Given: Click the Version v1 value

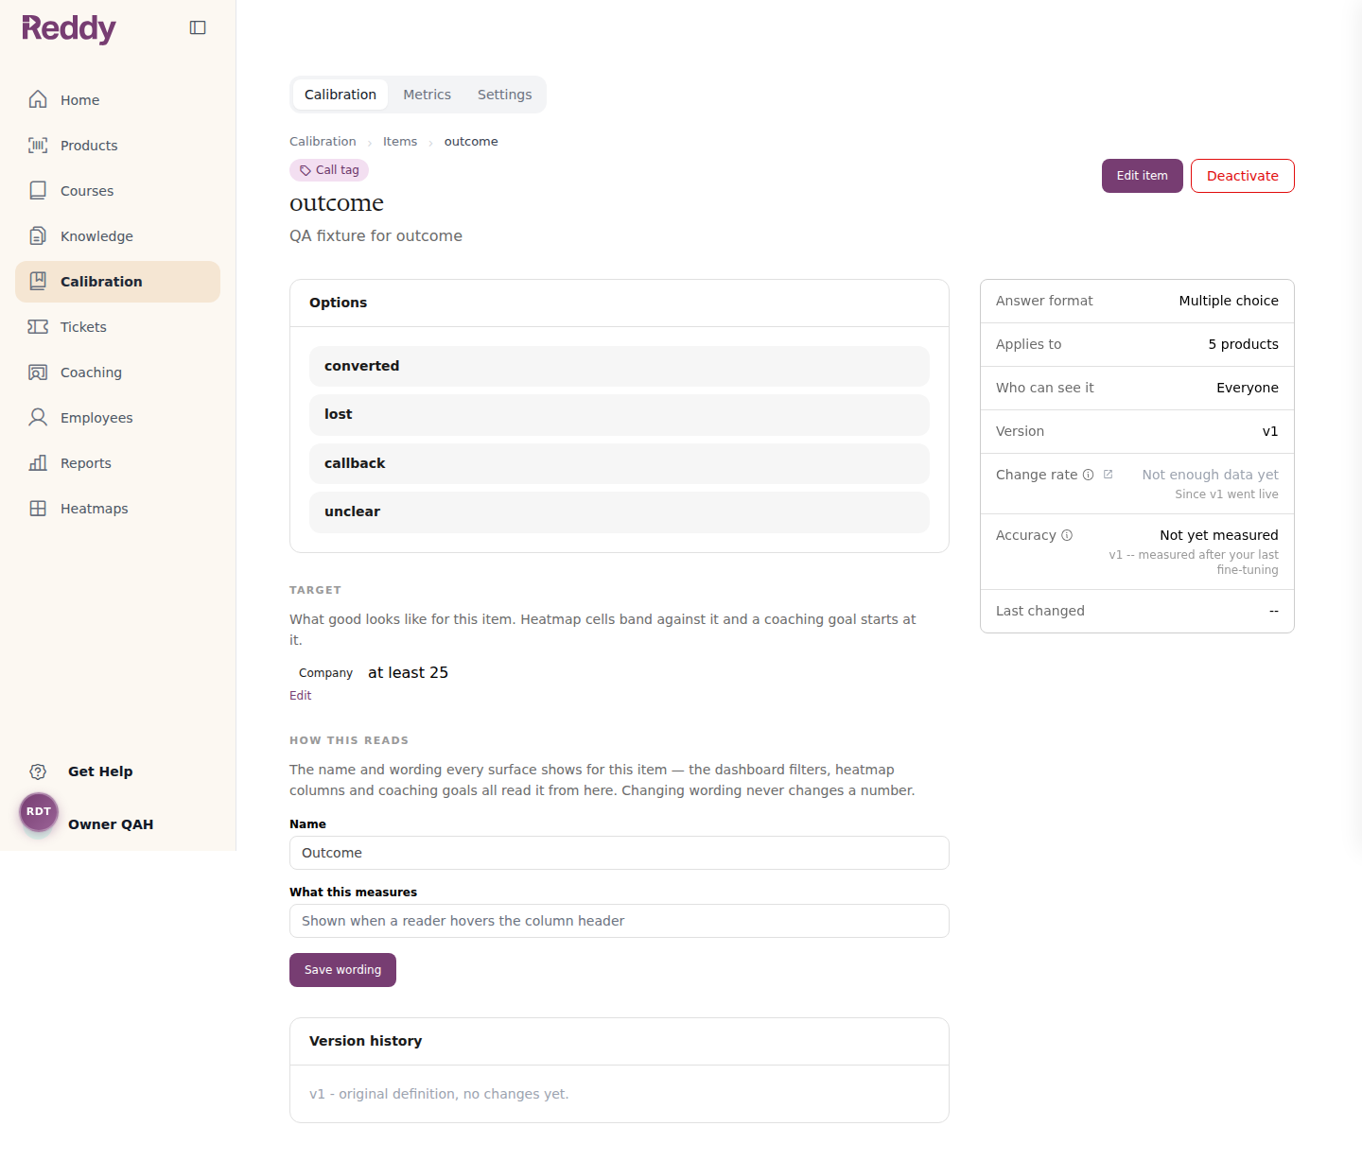Looking at the screenshot, I should pyautogui.click(x=1270, y=431).
